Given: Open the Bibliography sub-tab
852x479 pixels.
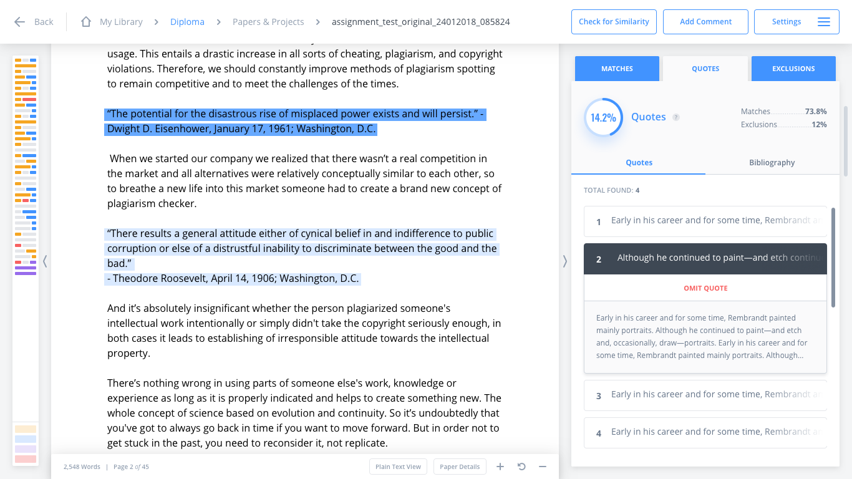Looking at the screenshot, I should 772,163.
